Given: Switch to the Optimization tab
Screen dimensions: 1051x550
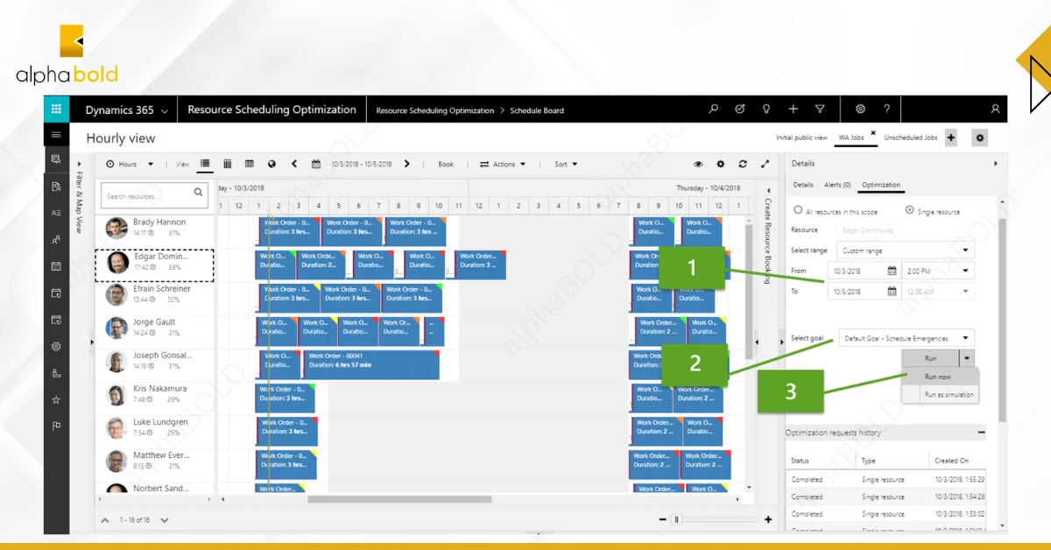Looking at the screenshot, I should tap(880, 185).
